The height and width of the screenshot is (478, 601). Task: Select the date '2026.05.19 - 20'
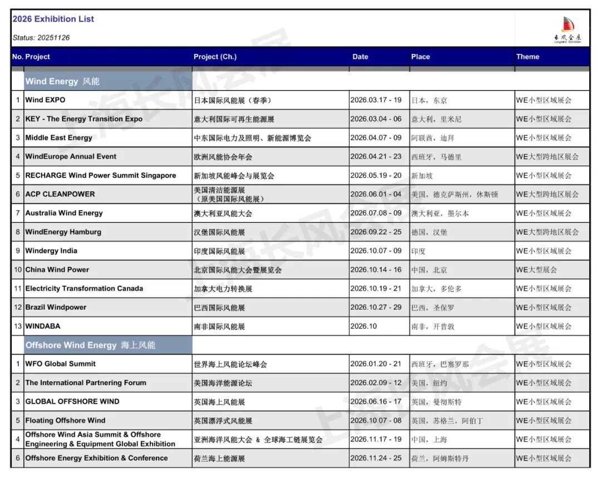(376, 175)
